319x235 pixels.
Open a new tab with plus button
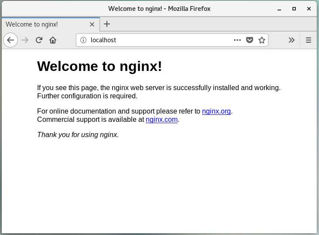click(107, 24)
